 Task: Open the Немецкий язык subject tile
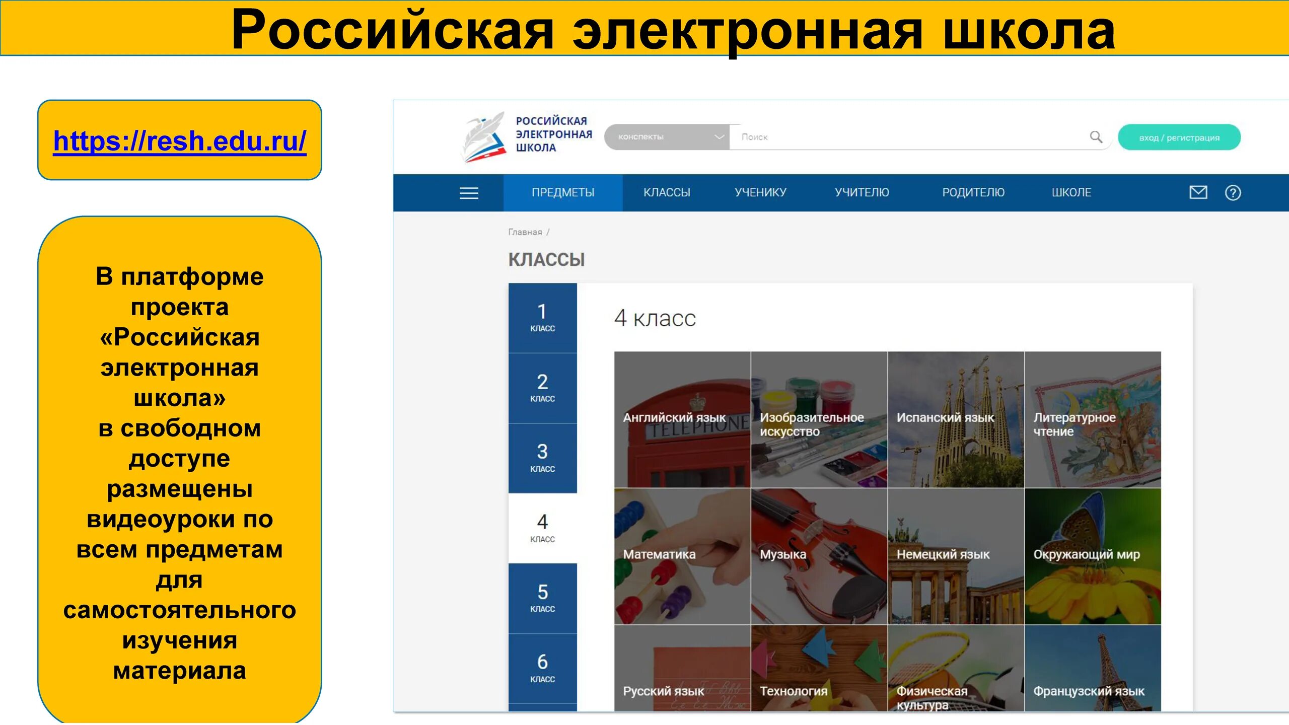pos(956,557)
